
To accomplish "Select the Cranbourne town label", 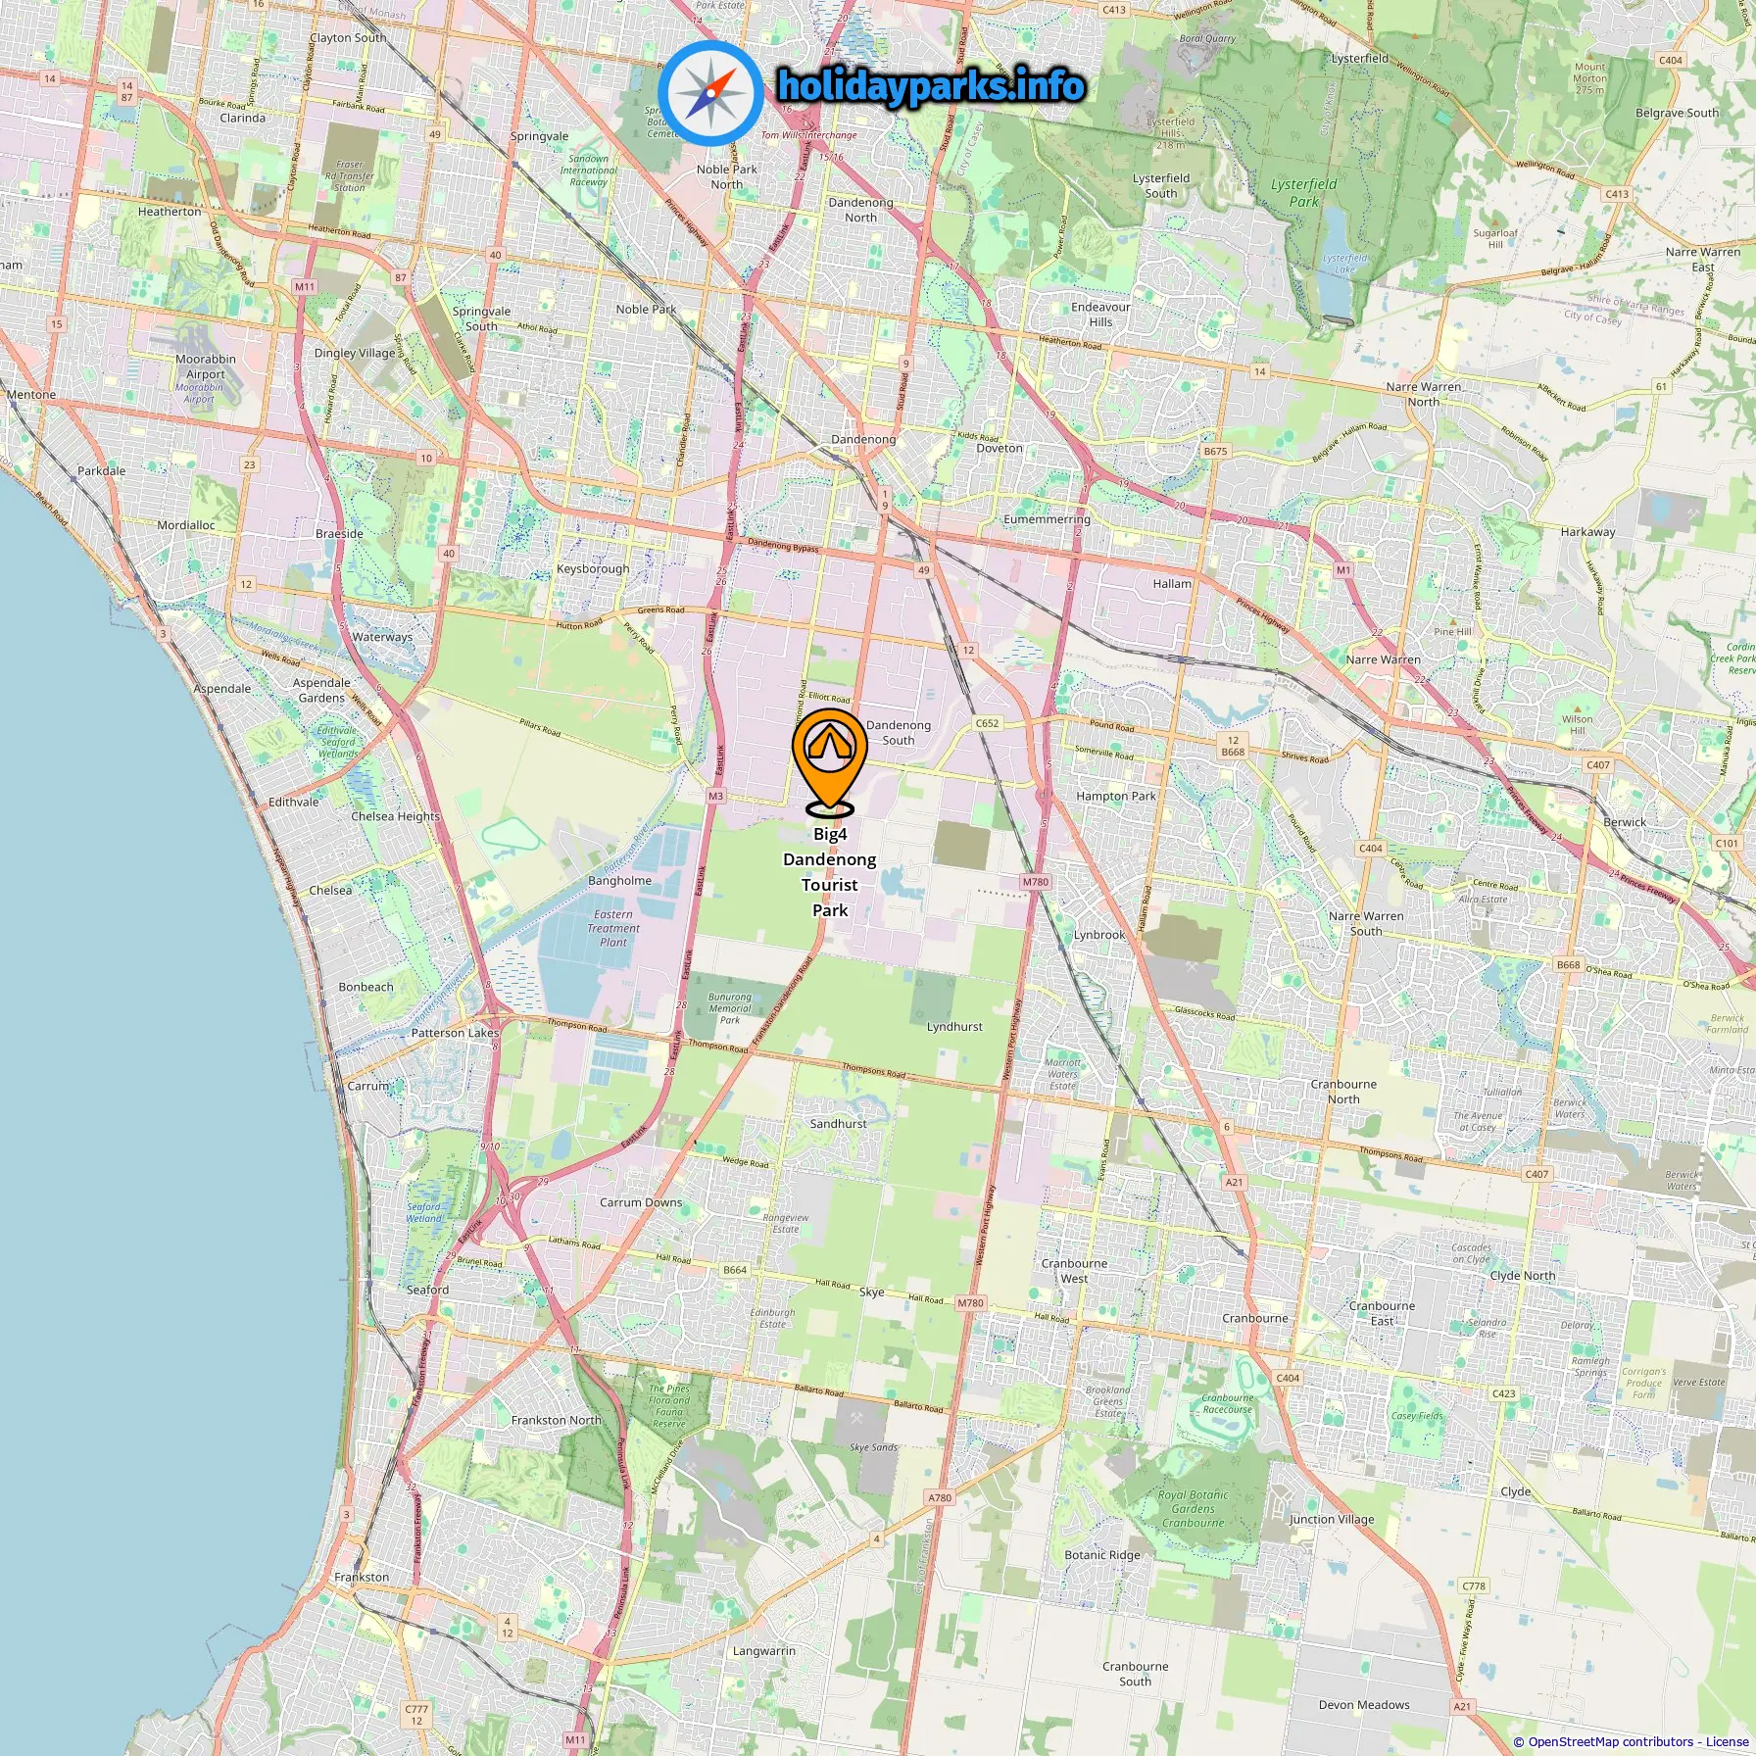I will [1255, 1318].
